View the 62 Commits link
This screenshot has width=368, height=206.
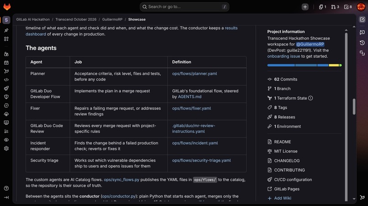click(282, 79)
